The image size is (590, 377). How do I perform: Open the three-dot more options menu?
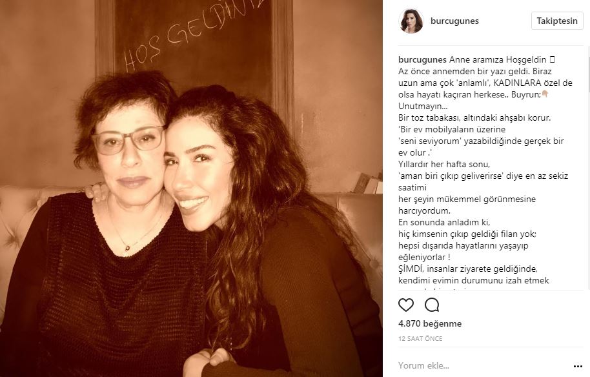point(578,366)
